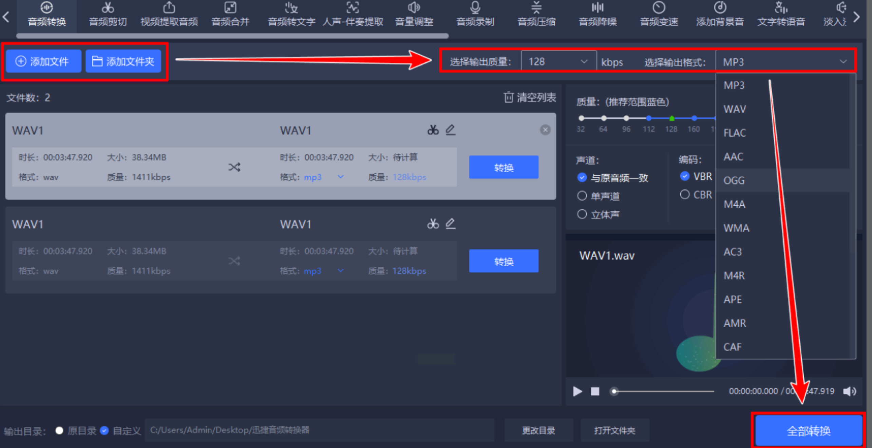Click the 64 kbps point on quality slider

click(x=604, y=118)
